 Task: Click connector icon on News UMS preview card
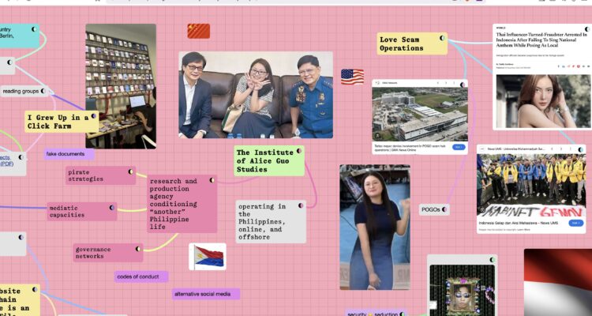[582, 149]
